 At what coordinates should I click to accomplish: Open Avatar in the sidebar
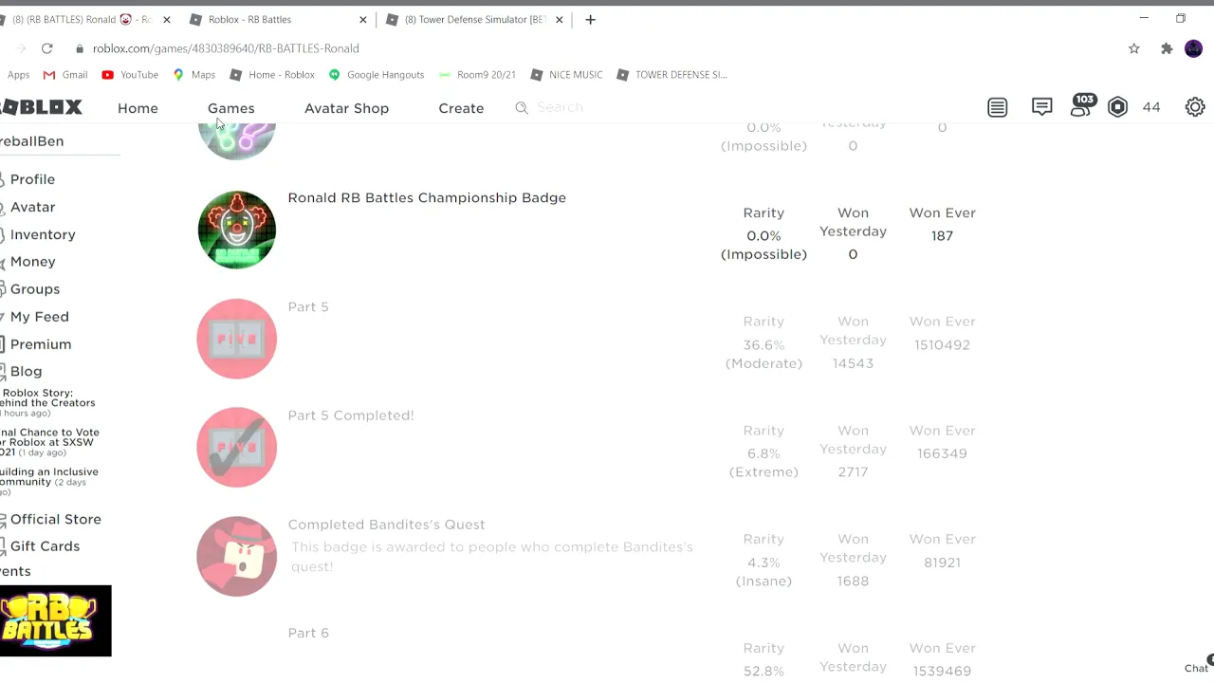32,207
